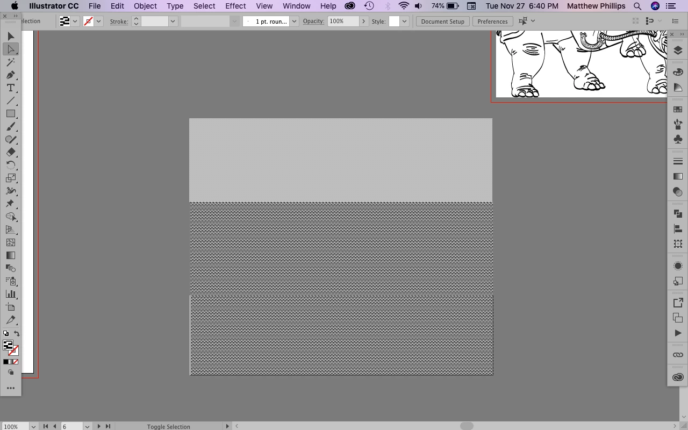Open the Gradient panel in dock
688x430 pixels.
(678, 176)
